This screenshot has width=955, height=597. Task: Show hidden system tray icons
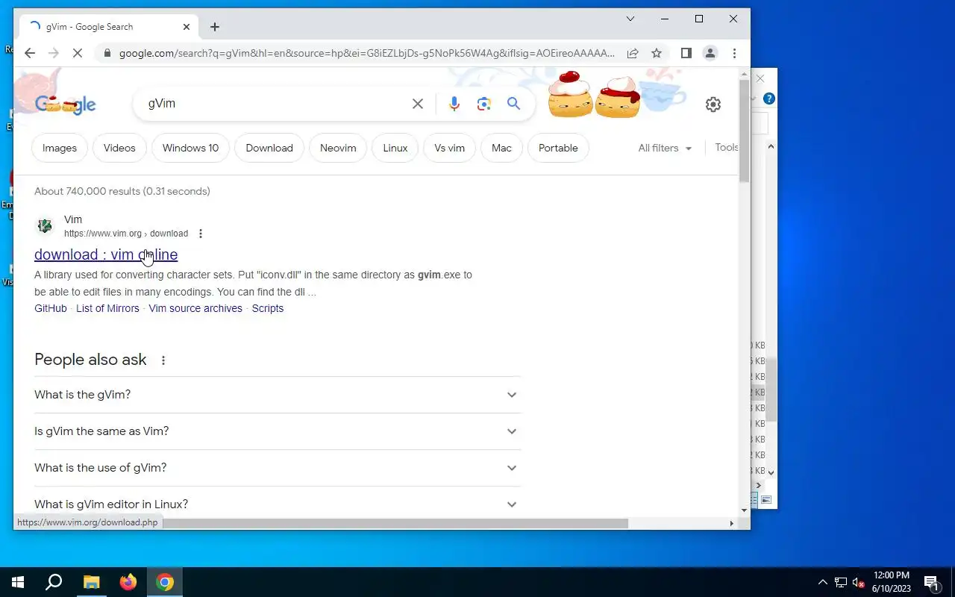823,582
